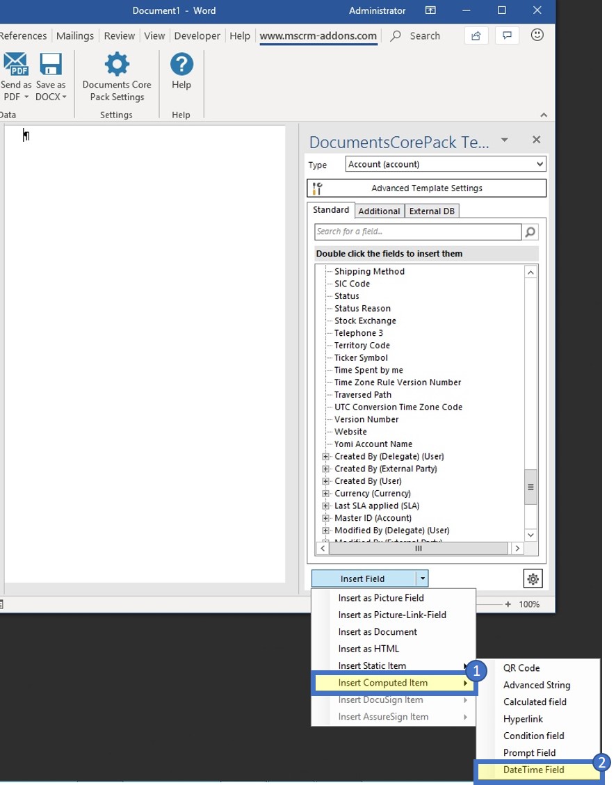The height and width of the screenshot is (785, 616).
Task: Select QR Code from the submenu
Action: click(521, 668)
